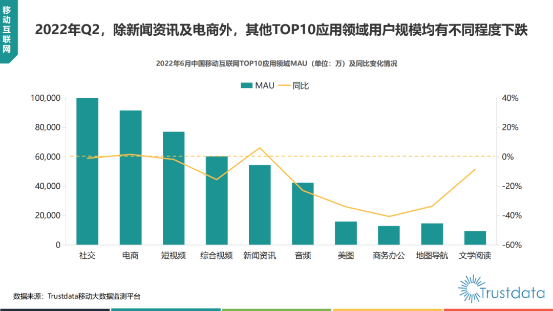553x311 pixels.
Task: Click the teal MAU legend swatch
Action: [x=247, y=85]
